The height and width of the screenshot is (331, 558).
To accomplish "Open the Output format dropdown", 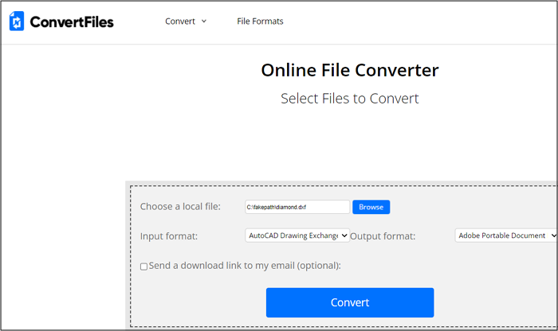I will (506, 236).
